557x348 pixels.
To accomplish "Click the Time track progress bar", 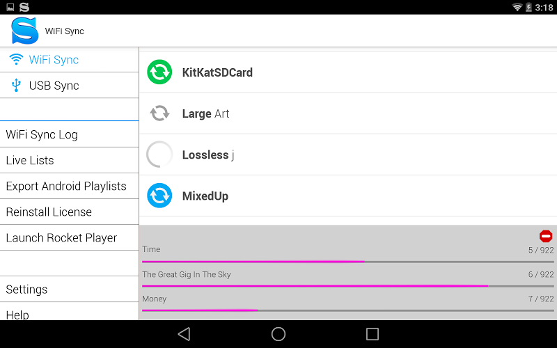I will (x=348, y=262).
